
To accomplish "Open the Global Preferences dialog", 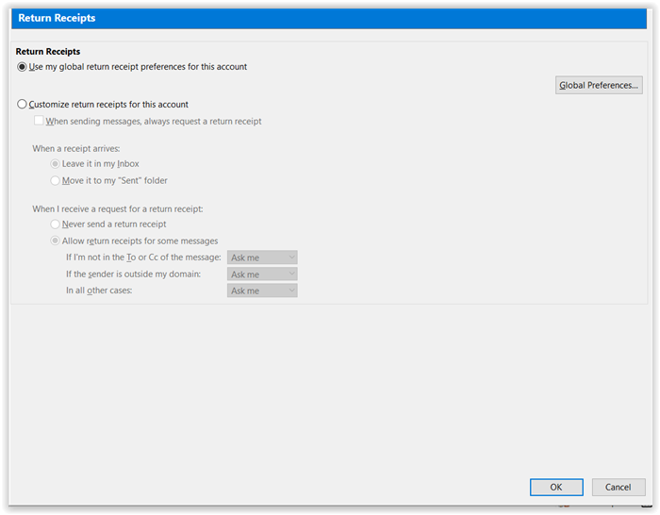I will [x=599, y=85].
